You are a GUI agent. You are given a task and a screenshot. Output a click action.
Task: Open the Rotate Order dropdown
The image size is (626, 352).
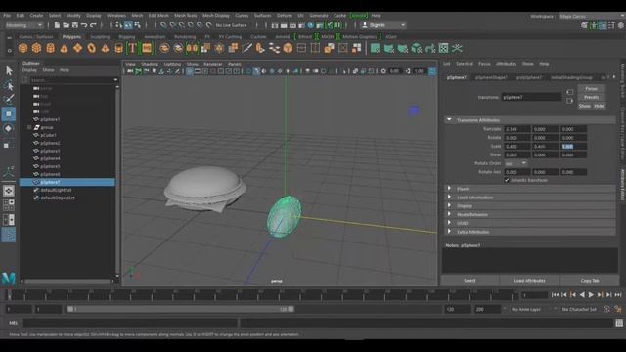coord(515,163)
